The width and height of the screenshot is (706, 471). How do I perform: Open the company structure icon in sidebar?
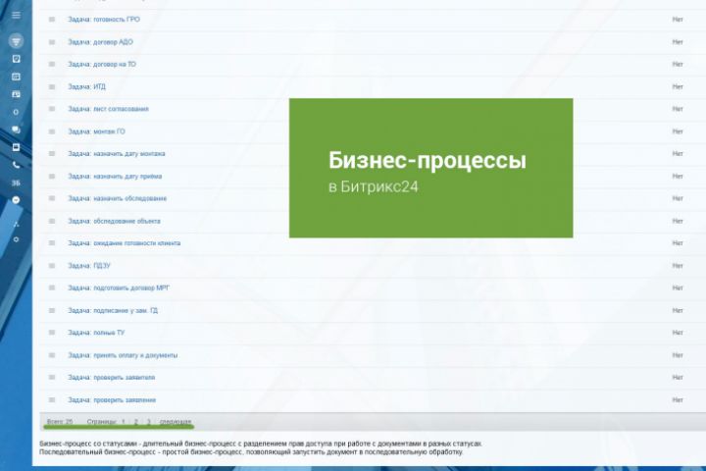click(16, 224)
